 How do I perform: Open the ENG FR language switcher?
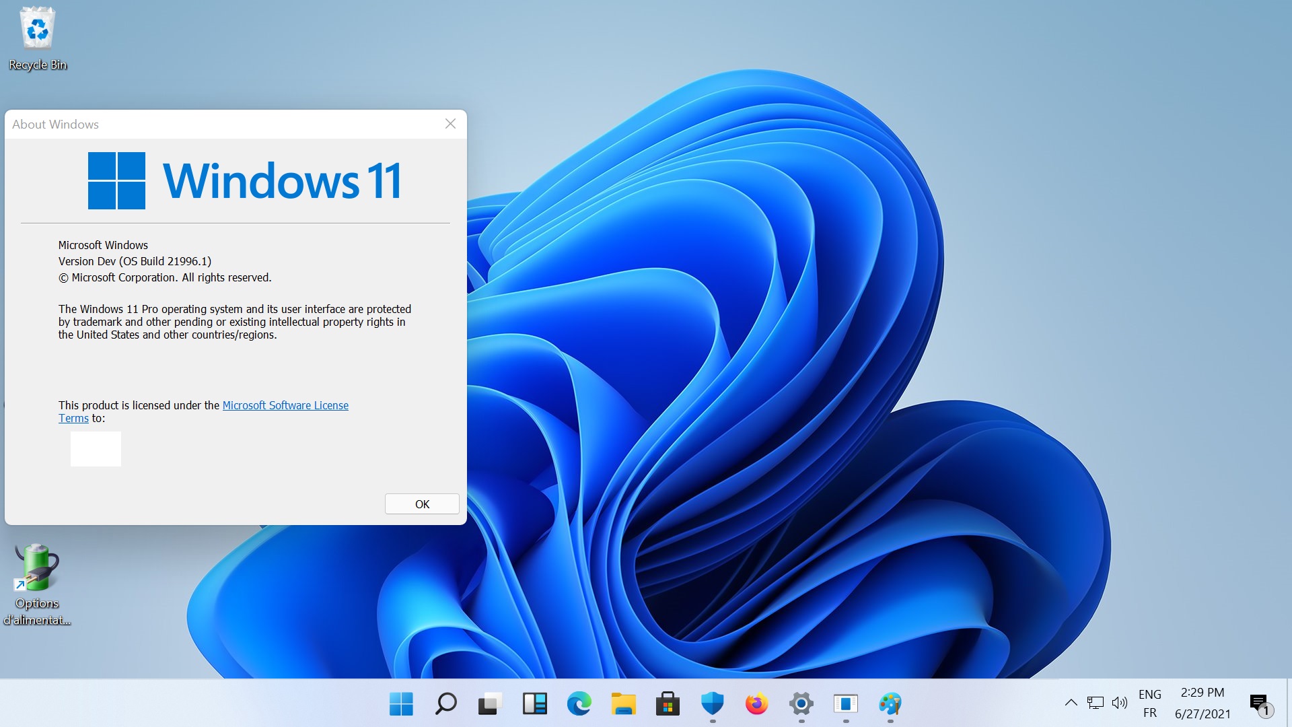[x=1149, y=703]
